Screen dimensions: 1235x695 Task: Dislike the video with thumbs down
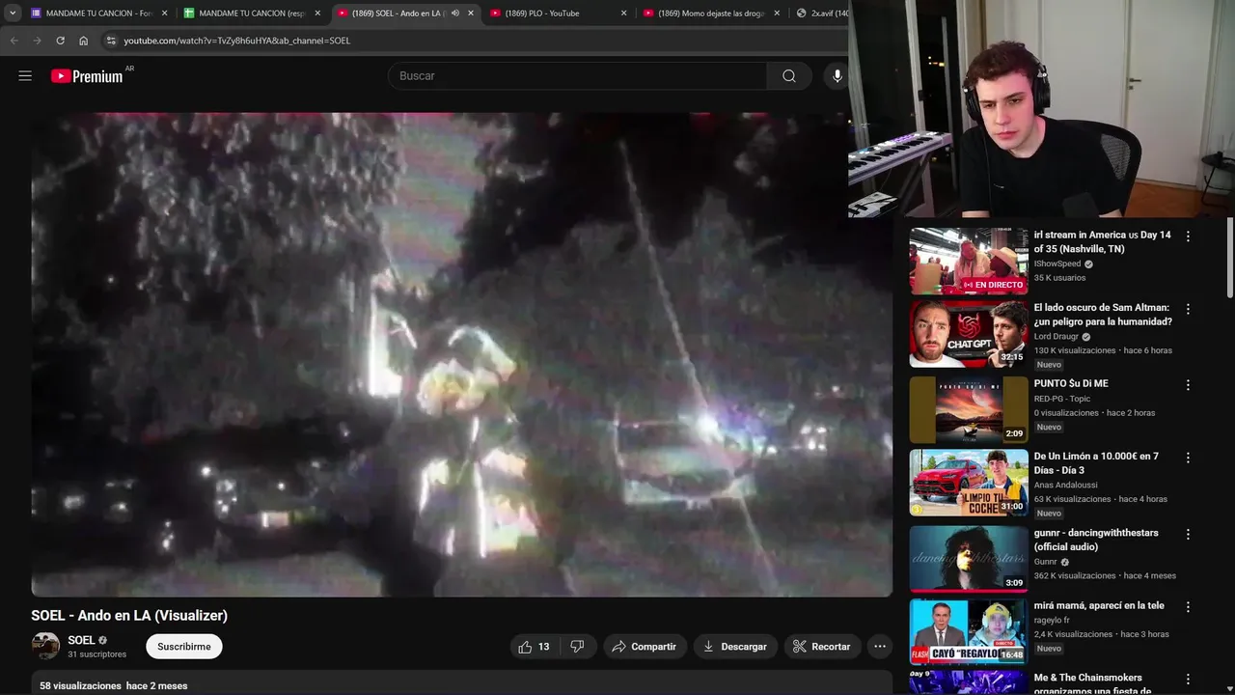coord(577,647)
